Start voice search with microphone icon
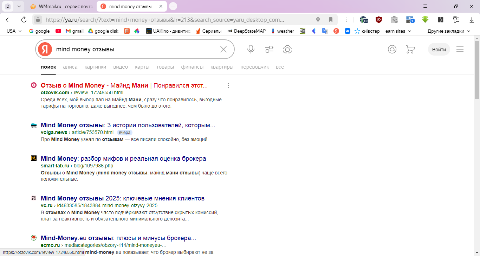 pyautogui.click(x=251, y=49)
